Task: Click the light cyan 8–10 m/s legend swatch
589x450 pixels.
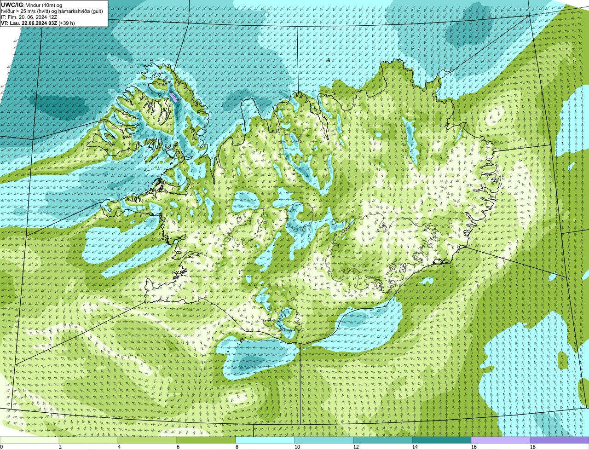Action: click(x=265, y=440)
